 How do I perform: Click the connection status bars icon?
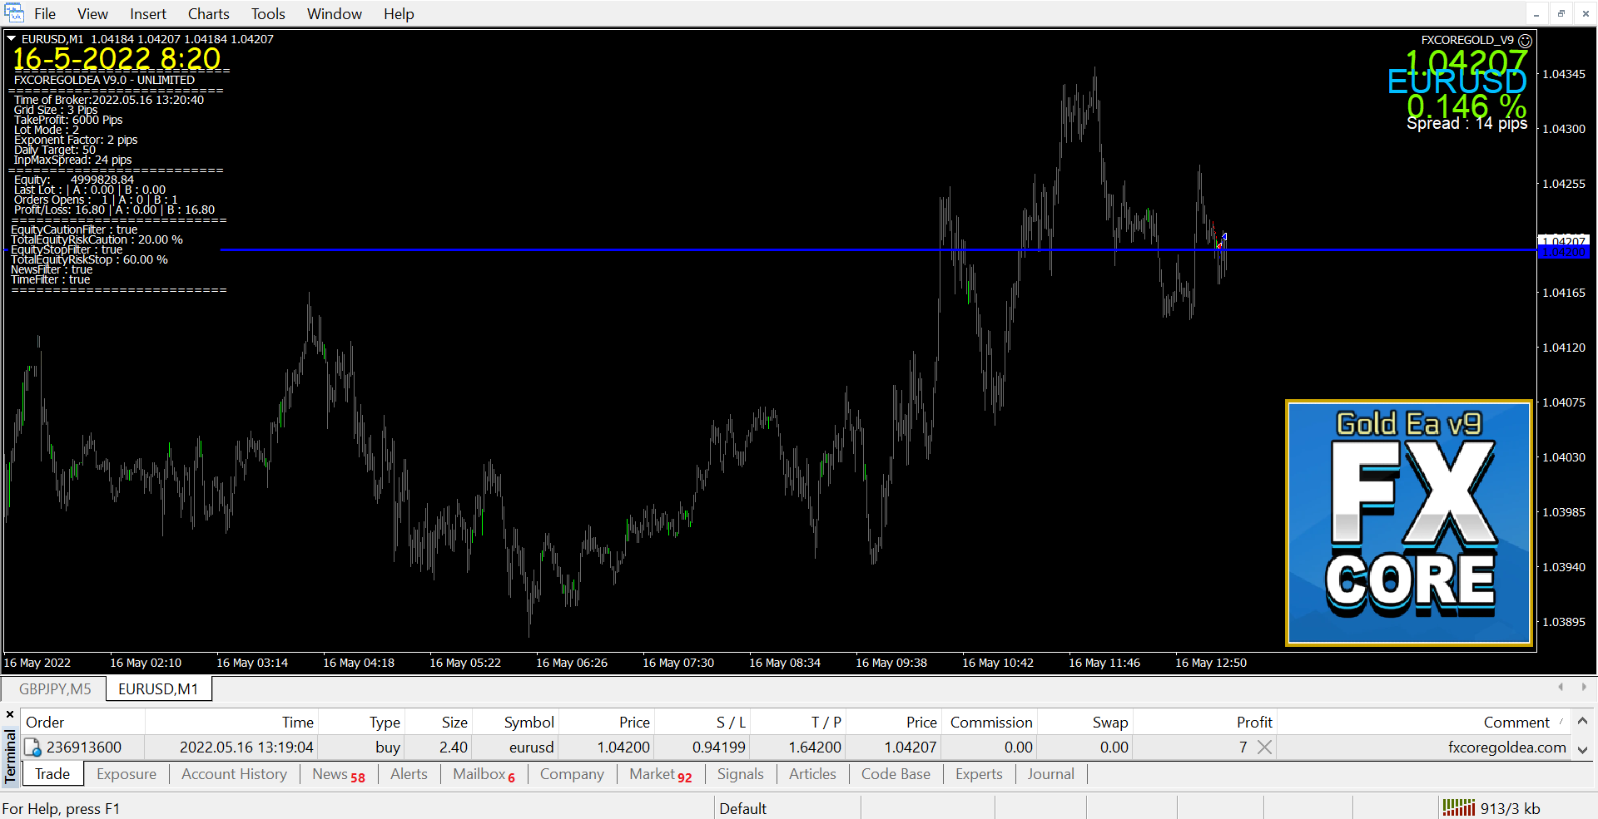tap(1458, 807)
